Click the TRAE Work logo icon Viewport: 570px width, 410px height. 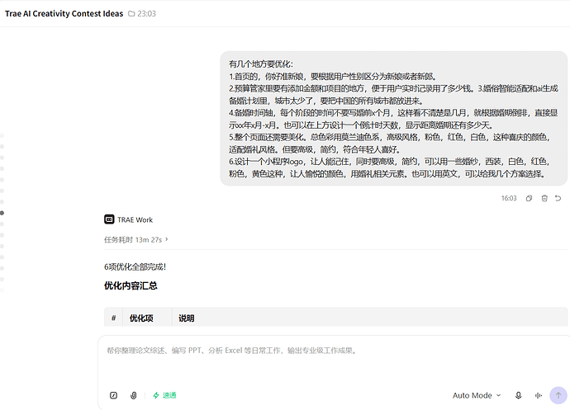(109, 219)
